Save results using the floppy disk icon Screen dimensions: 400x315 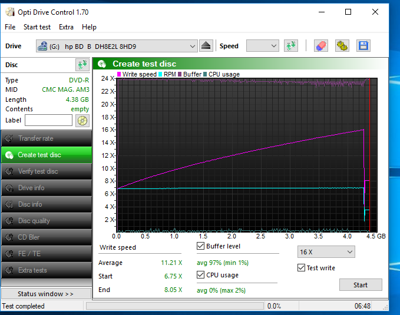[363, 46]
